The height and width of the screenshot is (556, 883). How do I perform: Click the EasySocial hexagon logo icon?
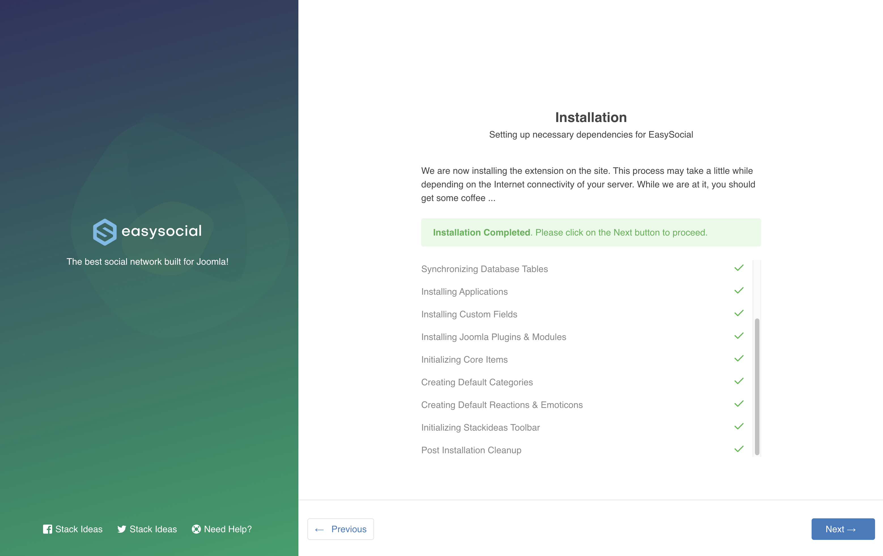105,232
